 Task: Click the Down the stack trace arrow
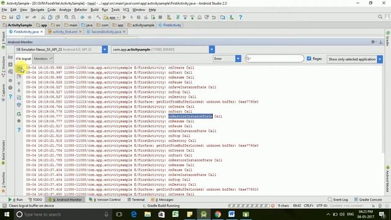[x=19, y=90]
